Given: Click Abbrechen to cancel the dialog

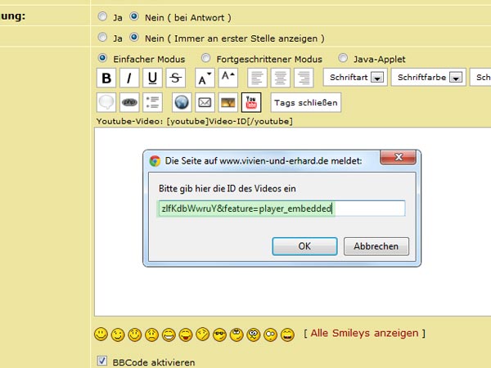Looking at the screenshot, I should click(x=376, y=246).
